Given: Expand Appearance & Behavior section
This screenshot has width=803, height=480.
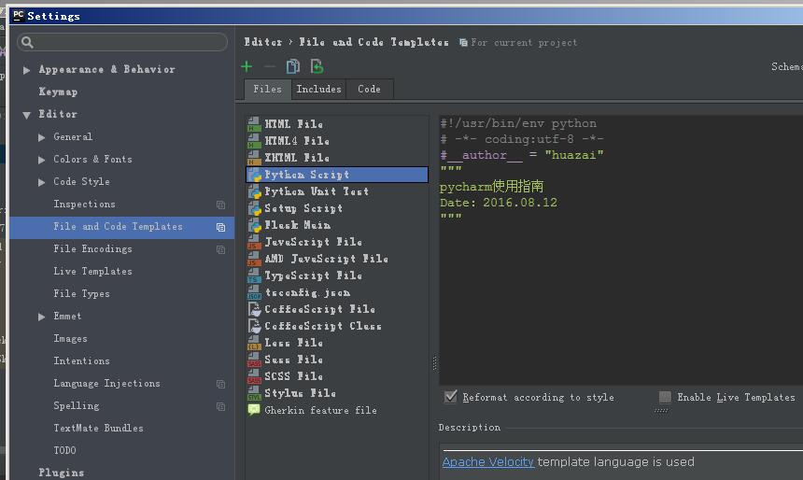Looking at the screenshot, I should point(27,70).
